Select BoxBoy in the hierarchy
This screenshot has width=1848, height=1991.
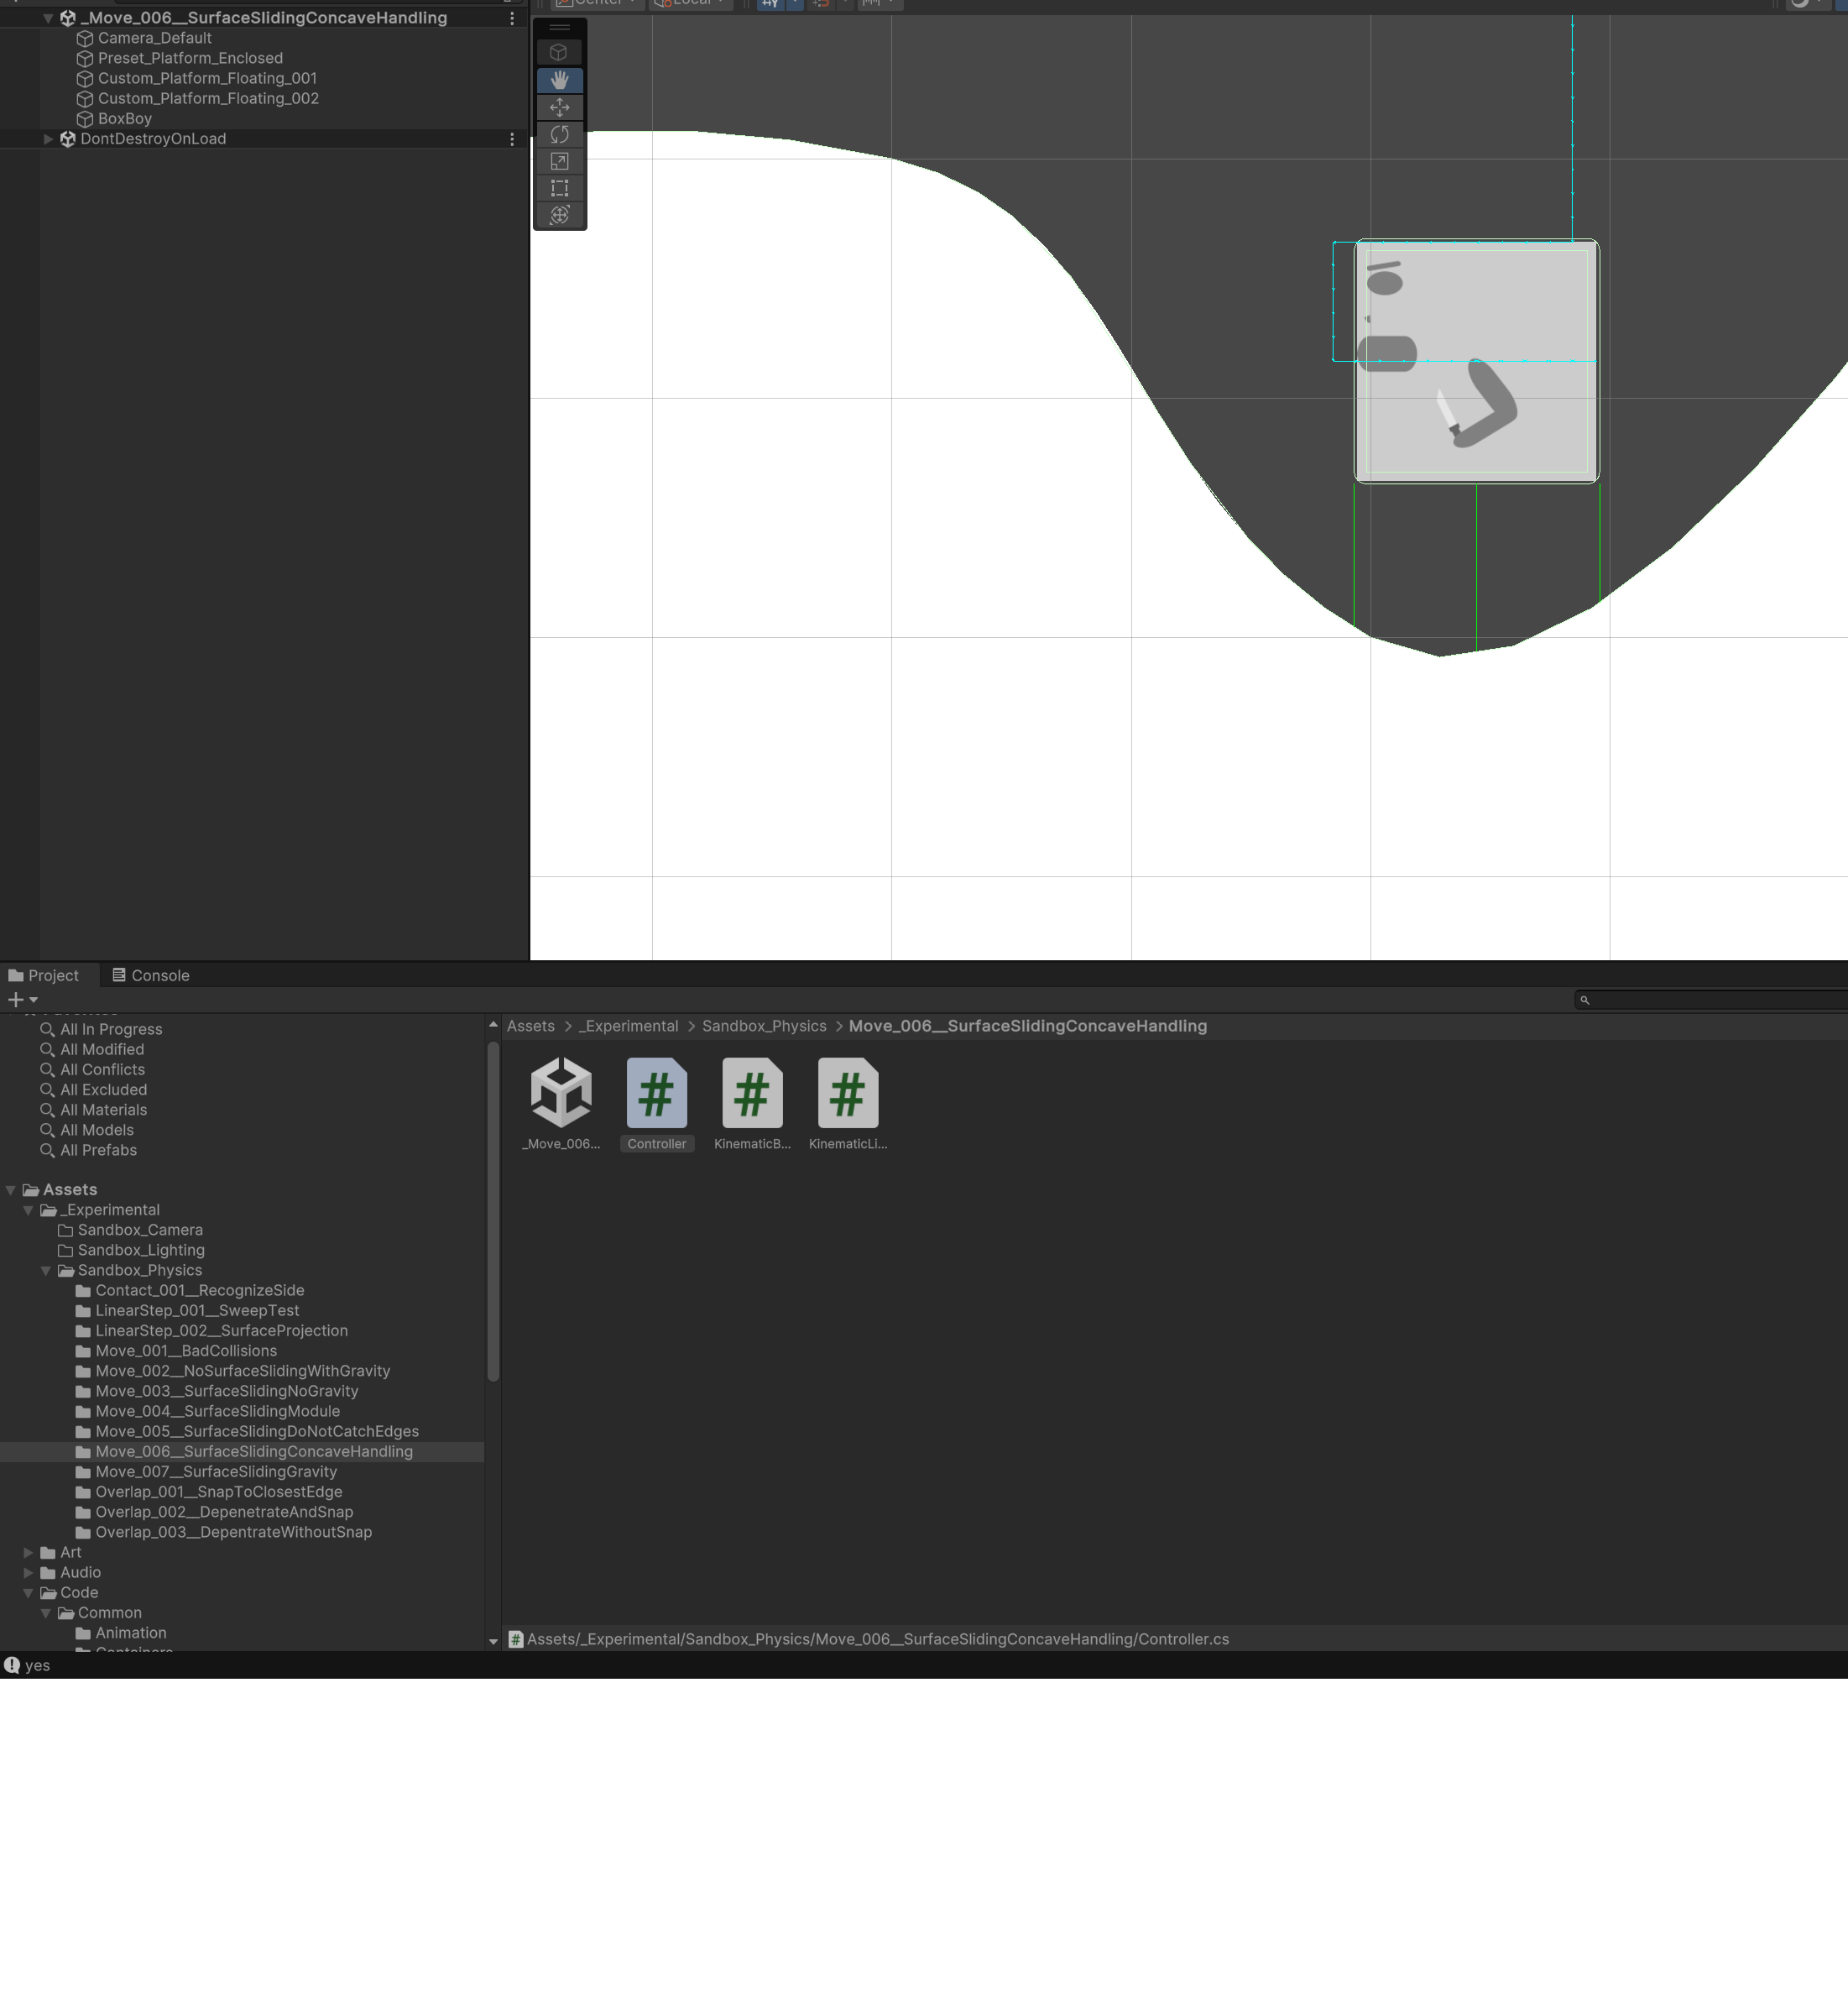(x=124, y=119)
